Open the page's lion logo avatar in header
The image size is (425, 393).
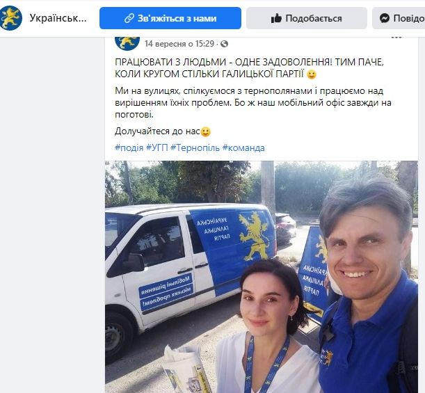click(10, 18)
